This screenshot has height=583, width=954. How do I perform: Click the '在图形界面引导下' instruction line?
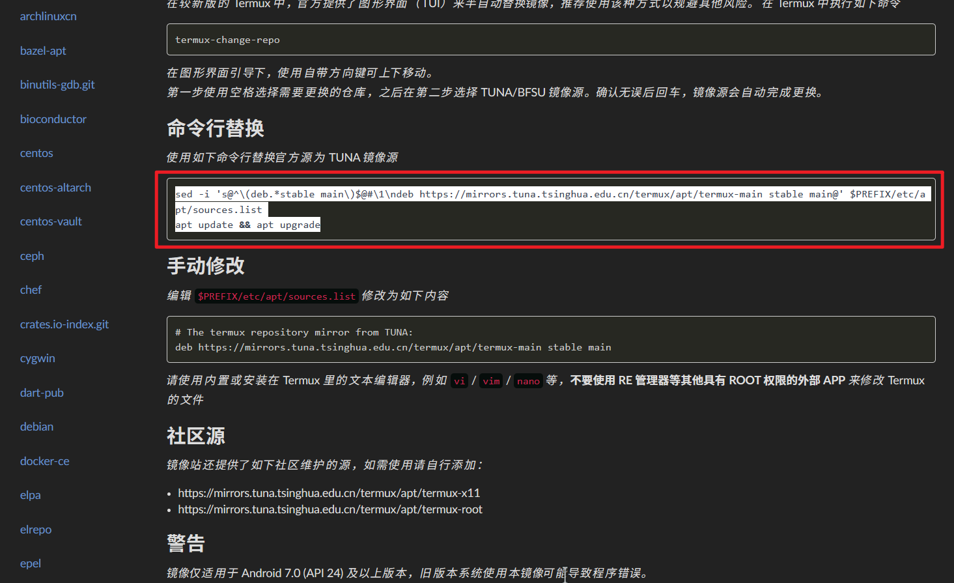click(x=300, y=73)
